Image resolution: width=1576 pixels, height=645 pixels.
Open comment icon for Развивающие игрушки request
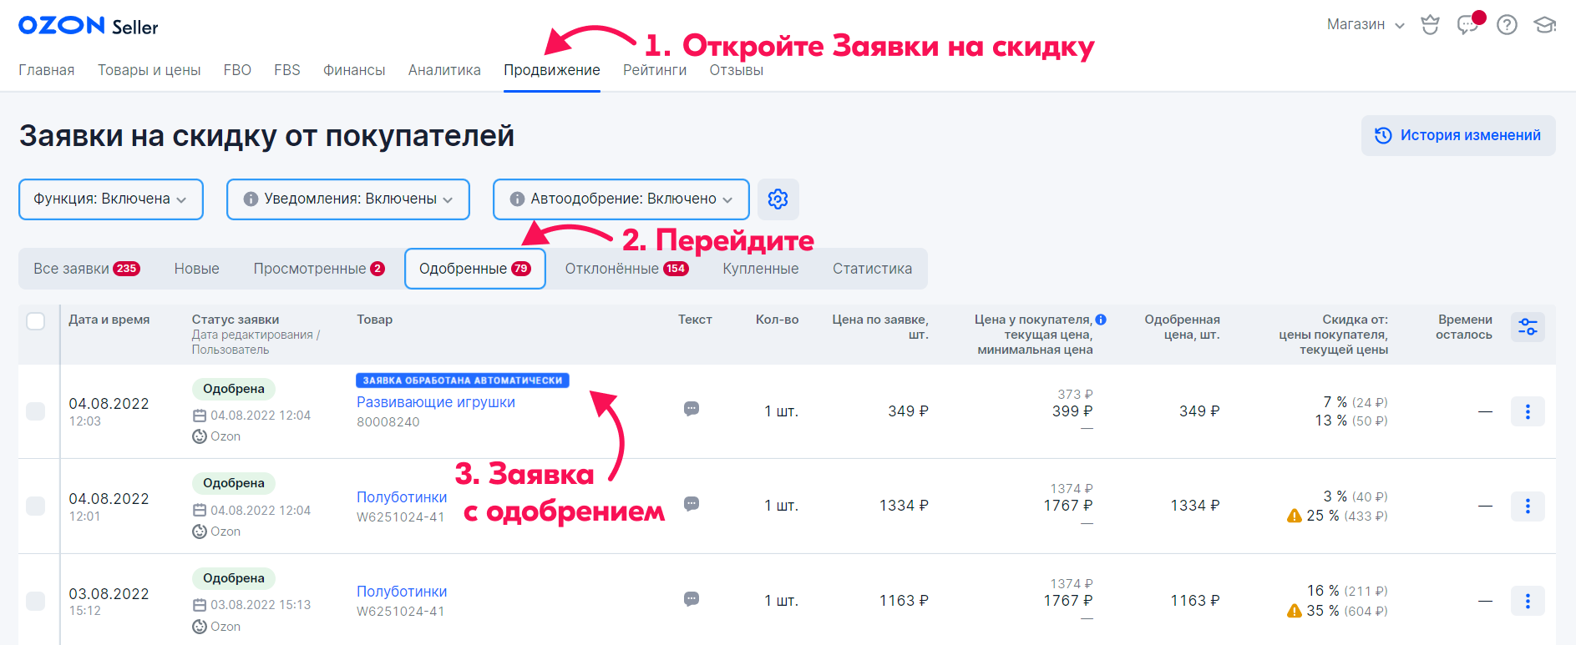[x=692, y=409]
